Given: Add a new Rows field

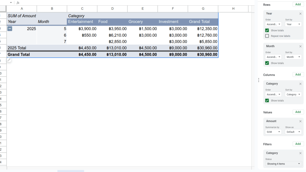Looking at the screenshot, I should click(x=298, y=4).
